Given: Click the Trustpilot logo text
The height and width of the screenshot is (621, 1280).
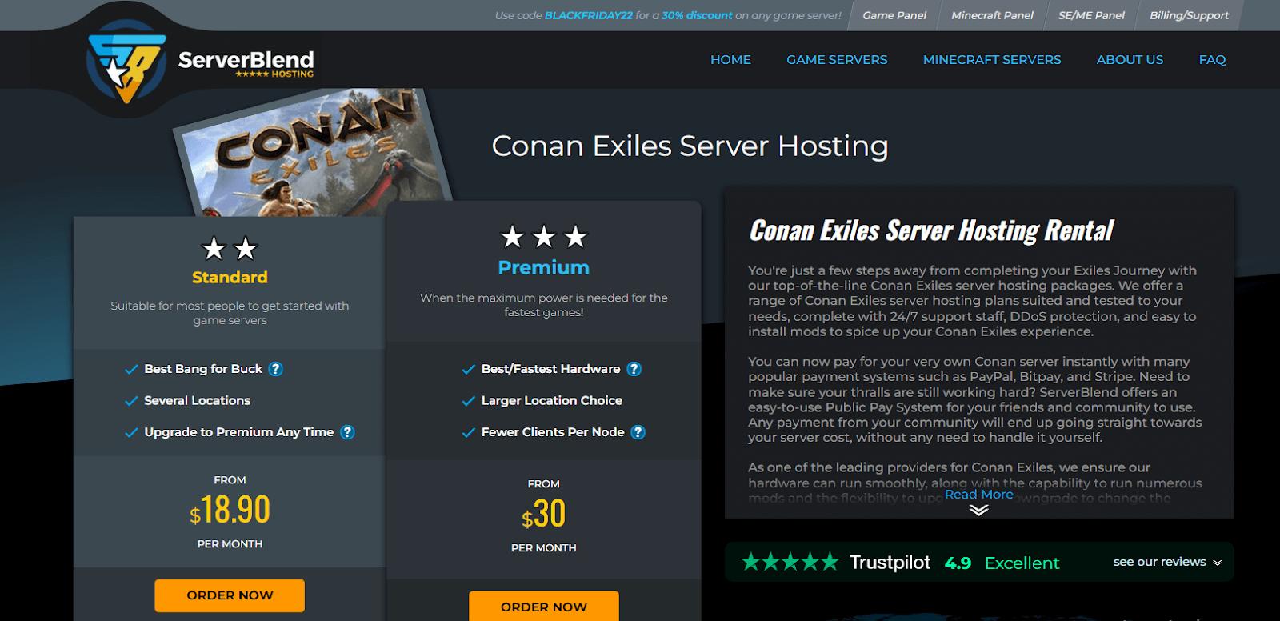Looking at the screenshot, I should pyautogui.click(x=890, y=563).
